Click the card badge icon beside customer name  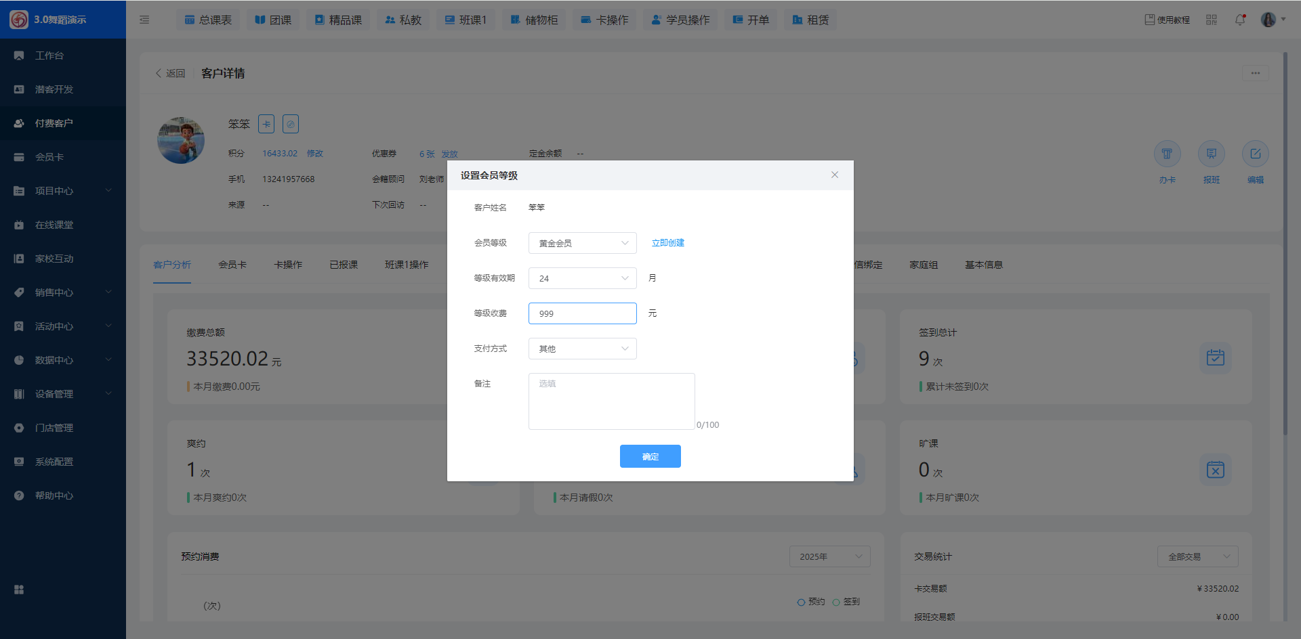tap(266, 124)
